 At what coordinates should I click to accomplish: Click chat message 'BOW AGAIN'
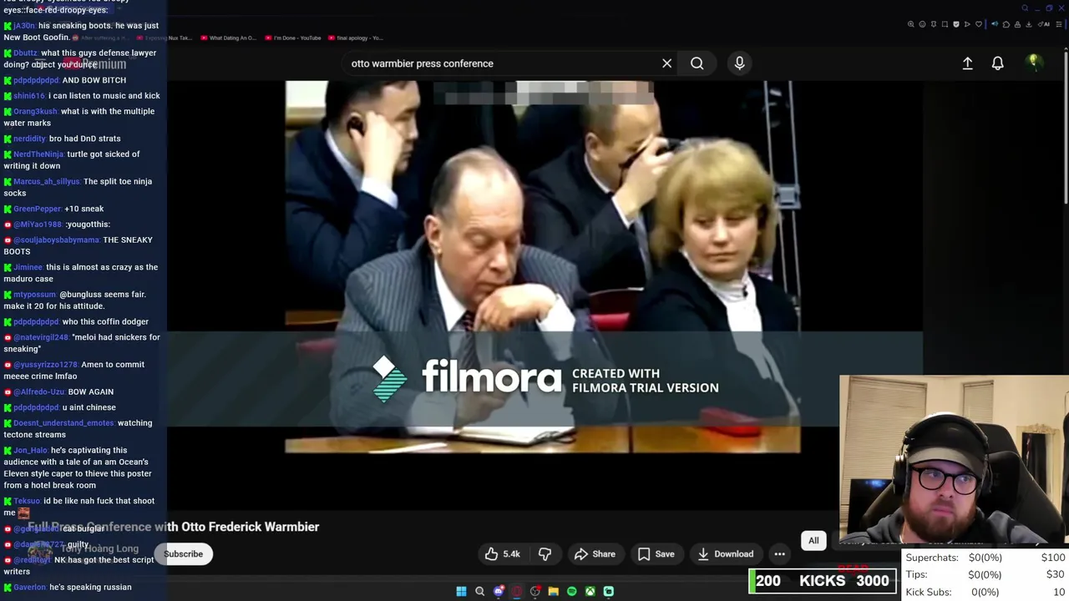pos(91,391)
